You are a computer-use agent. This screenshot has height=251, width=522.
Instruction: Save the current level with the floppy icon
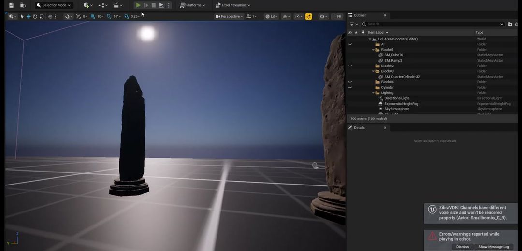(x=11, y=5)
